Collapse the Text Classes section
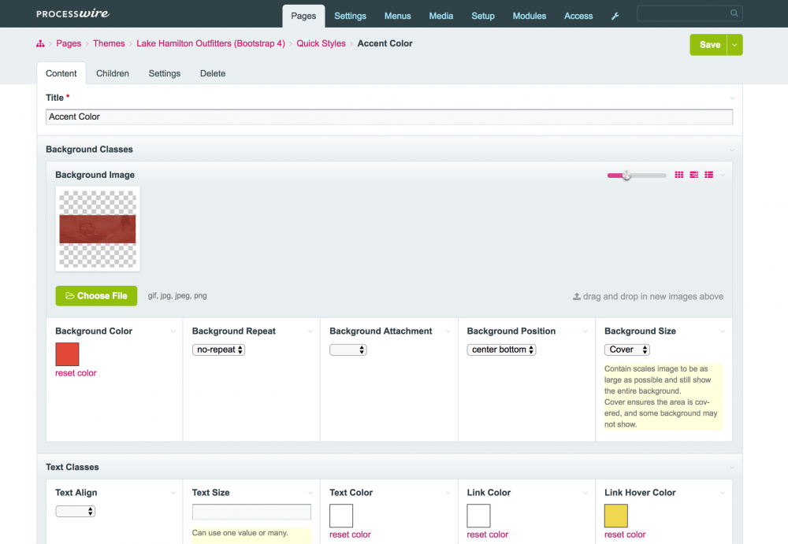 (732, 468)
